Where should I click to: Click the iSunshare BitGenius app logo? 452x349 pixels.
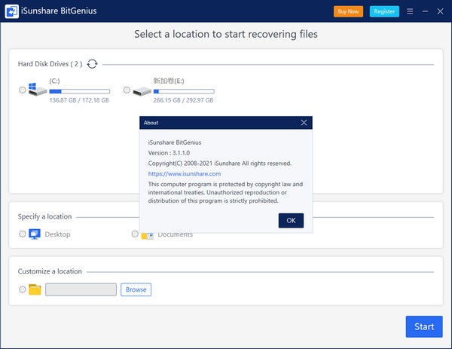click(x=11, y=11)
